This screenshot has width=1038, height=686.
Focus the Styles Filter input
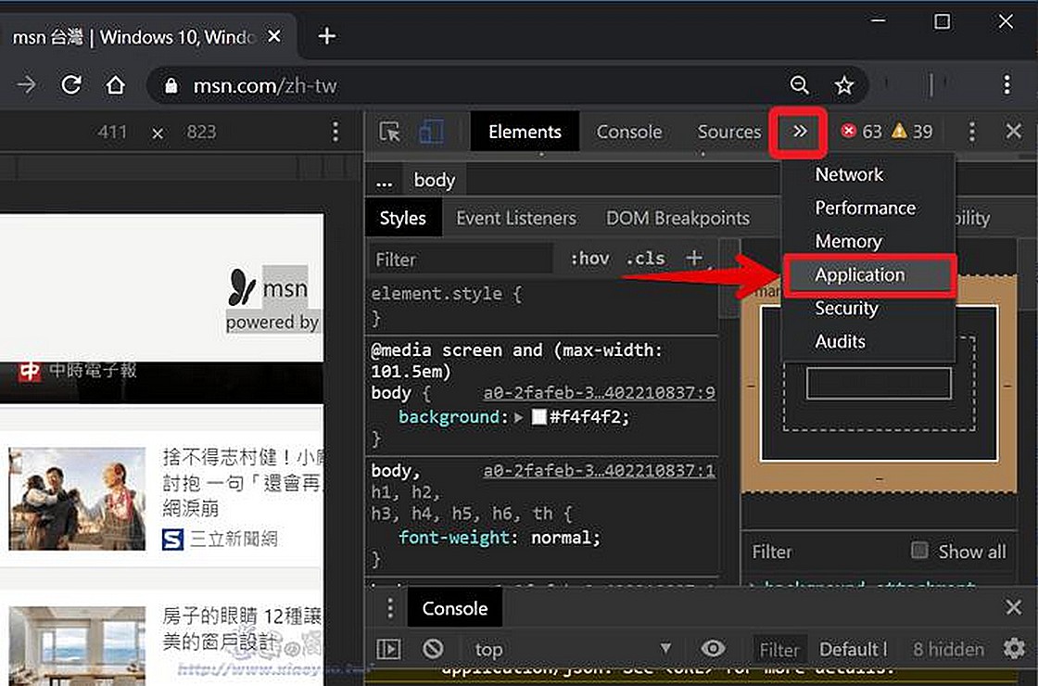tap(461, 259)
